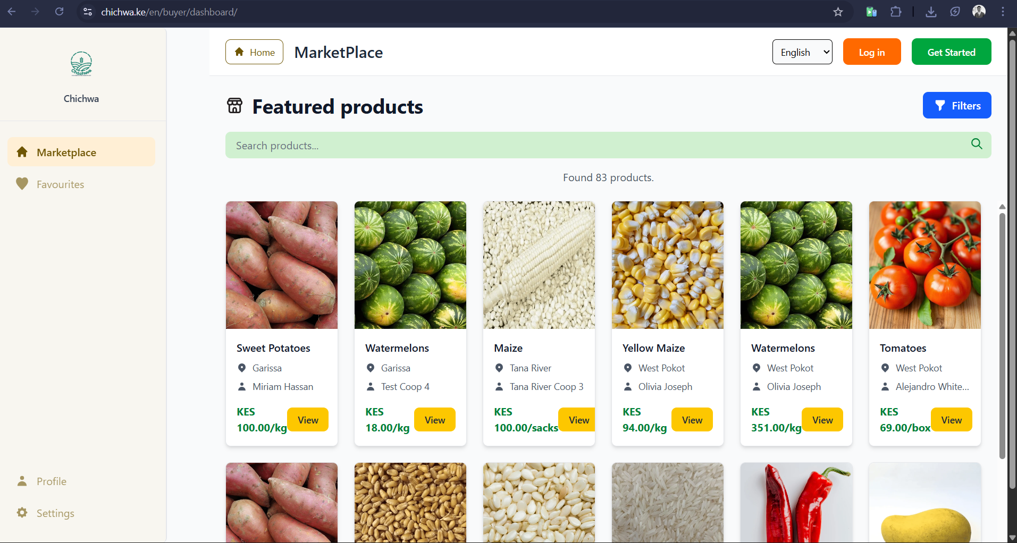Click the Get Started button

(951, 52)
